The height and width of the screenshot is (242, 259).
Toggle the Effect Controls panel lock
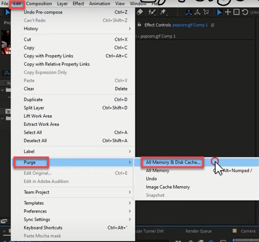point(139,25)
